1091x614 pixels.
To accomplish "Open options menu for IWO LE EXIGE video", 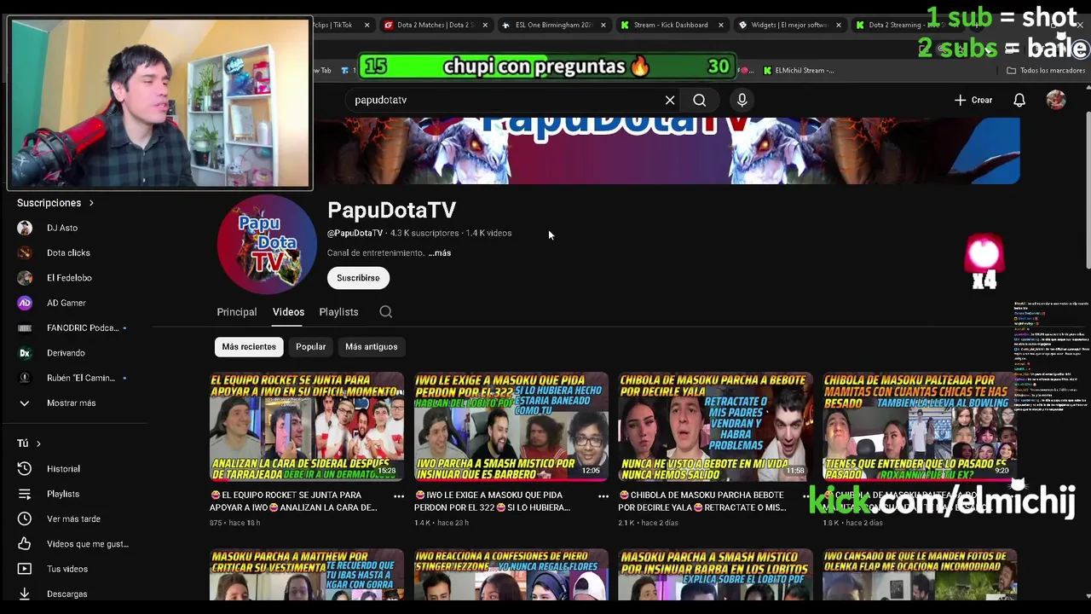I will pyautogui.click(x=603, y=495).
